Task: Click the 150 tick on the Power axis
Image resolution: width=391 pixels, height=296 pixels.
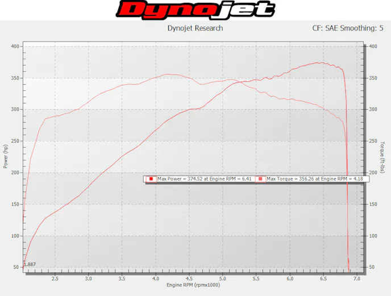Action: click(15, 204)
